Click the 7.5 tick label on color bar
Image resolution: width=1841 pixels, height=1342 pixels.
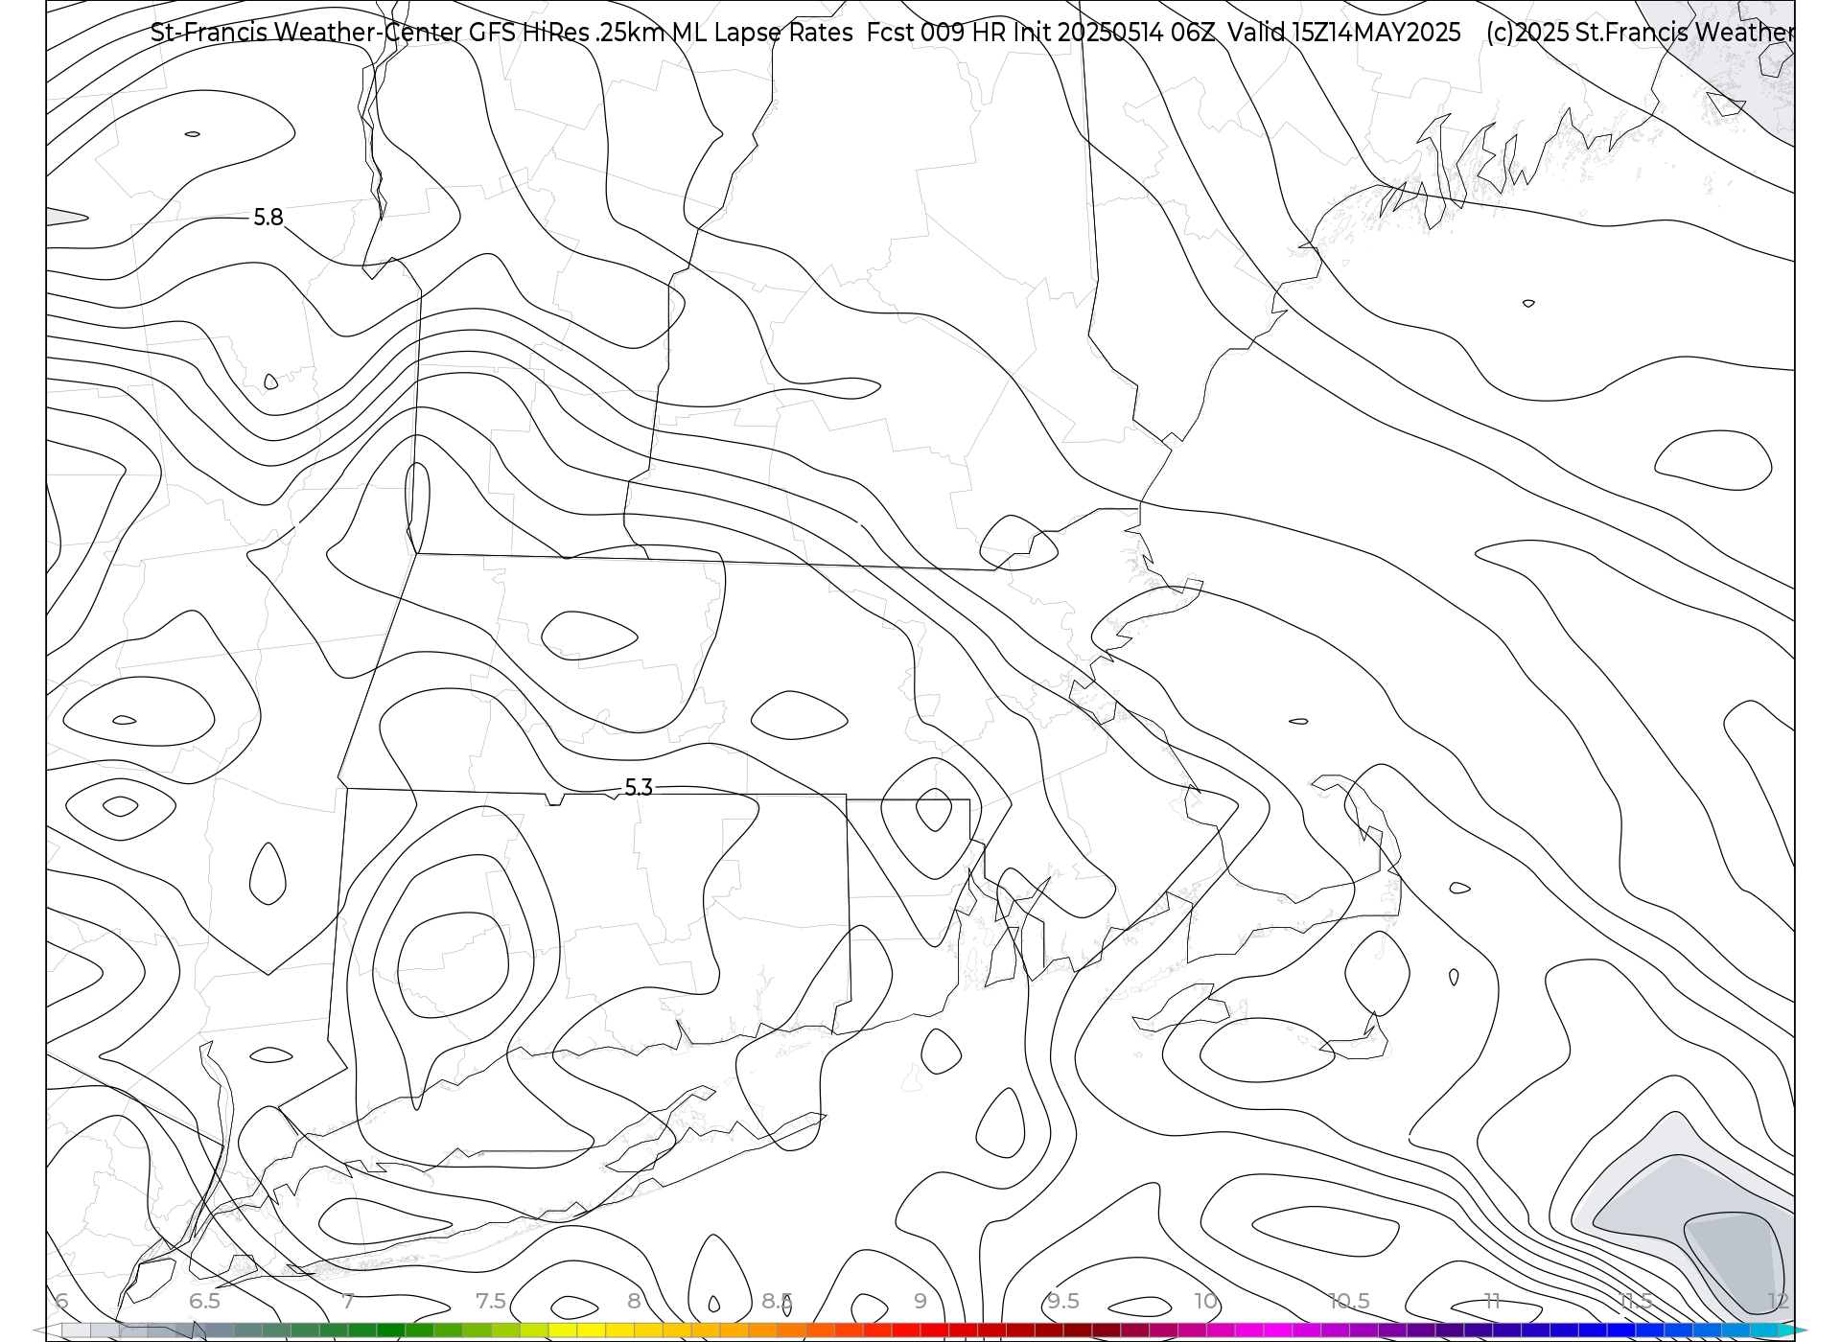491,1301
